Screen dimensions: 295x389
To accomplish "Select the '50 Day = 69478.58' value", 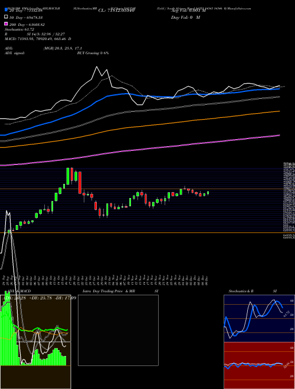I will click(x=27, y=18).
